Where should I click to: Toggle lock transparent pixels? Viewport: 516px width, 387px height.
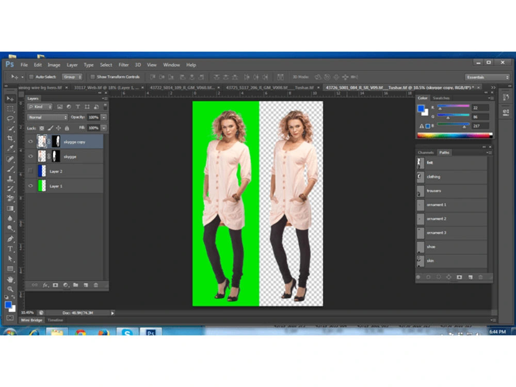(42, 128)
